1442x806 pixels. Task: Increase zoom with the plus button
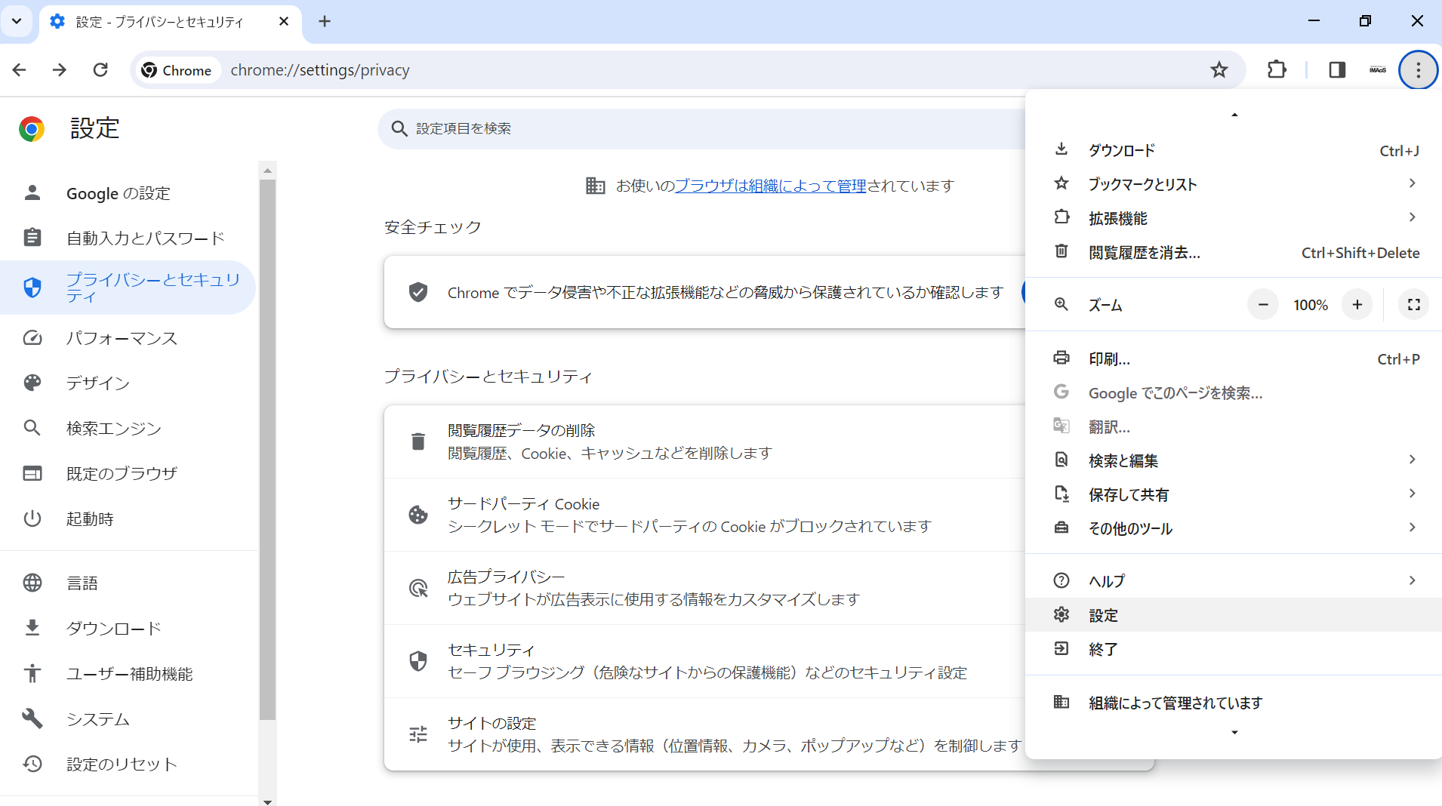click(1357, 304)
